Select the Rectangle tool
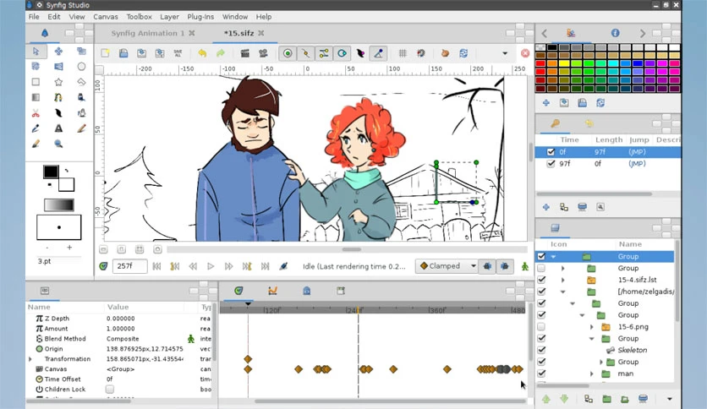Image resolution: width=707 pixels, height=409 pixels. tap(36, 82)
